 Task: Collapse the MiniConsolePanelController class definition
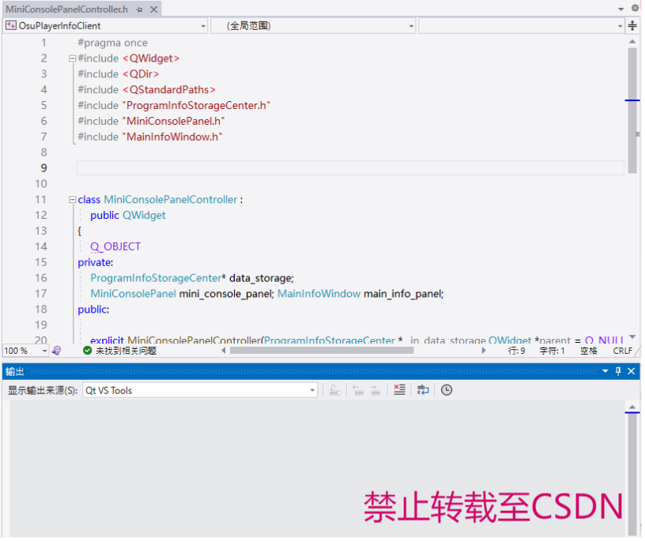click(72, 199)
